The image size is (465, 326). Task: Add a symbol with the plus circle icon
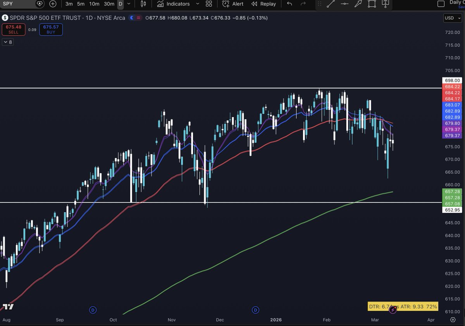(x=53, y=4)
